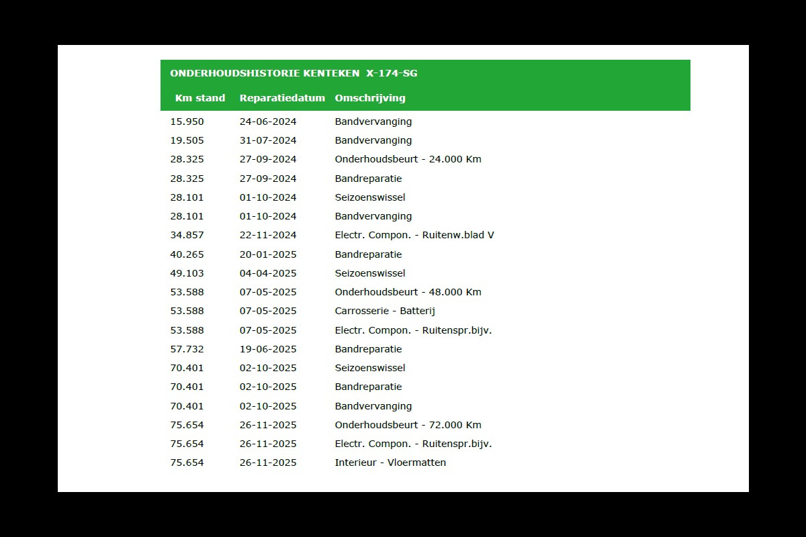Viewport: 806px width, 537px height.
Task: Click the 40.265 km value
Action: 187,254
